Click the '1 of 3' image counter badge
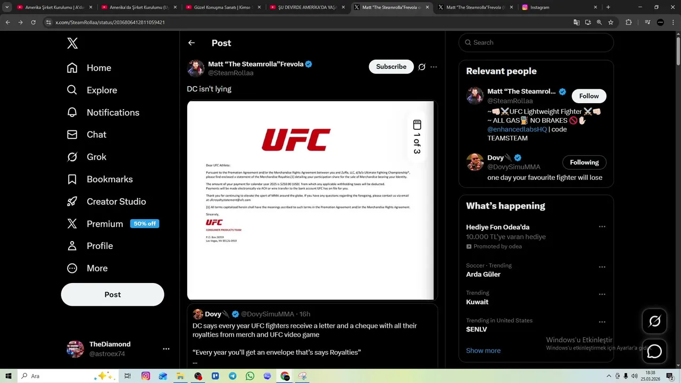The image size is (681, 383). coord(417,137)
